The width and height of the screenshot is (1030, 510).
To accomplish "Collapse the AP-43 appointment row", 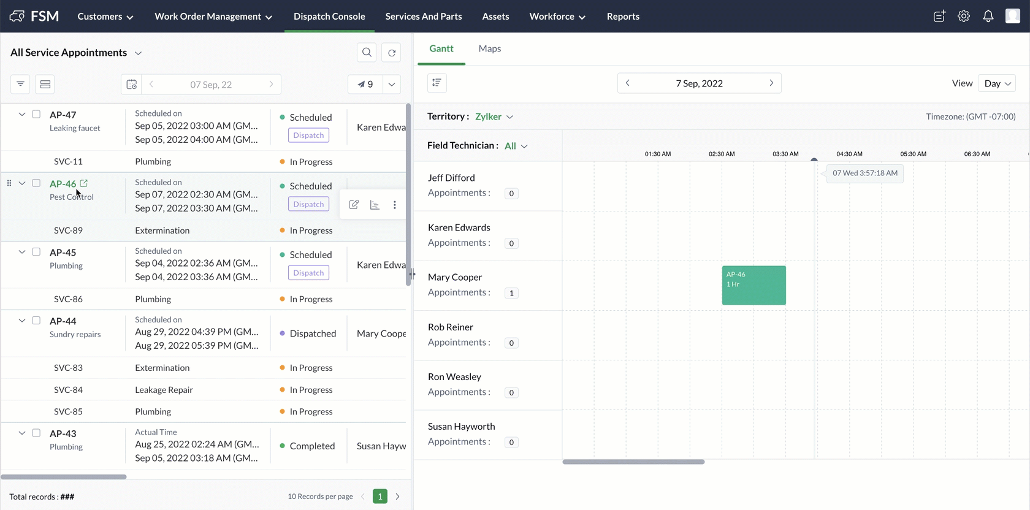I will click(22, 433).
